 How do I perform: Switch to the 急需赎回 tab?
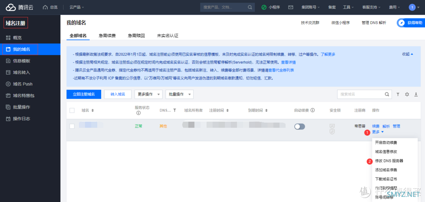pyautogui.click(x=136, y=35)
